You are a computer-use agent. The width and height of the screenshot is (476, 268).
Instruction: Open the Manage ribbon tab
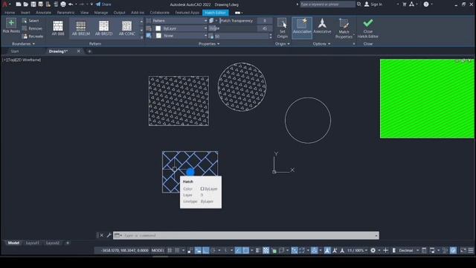pos(101,13)
